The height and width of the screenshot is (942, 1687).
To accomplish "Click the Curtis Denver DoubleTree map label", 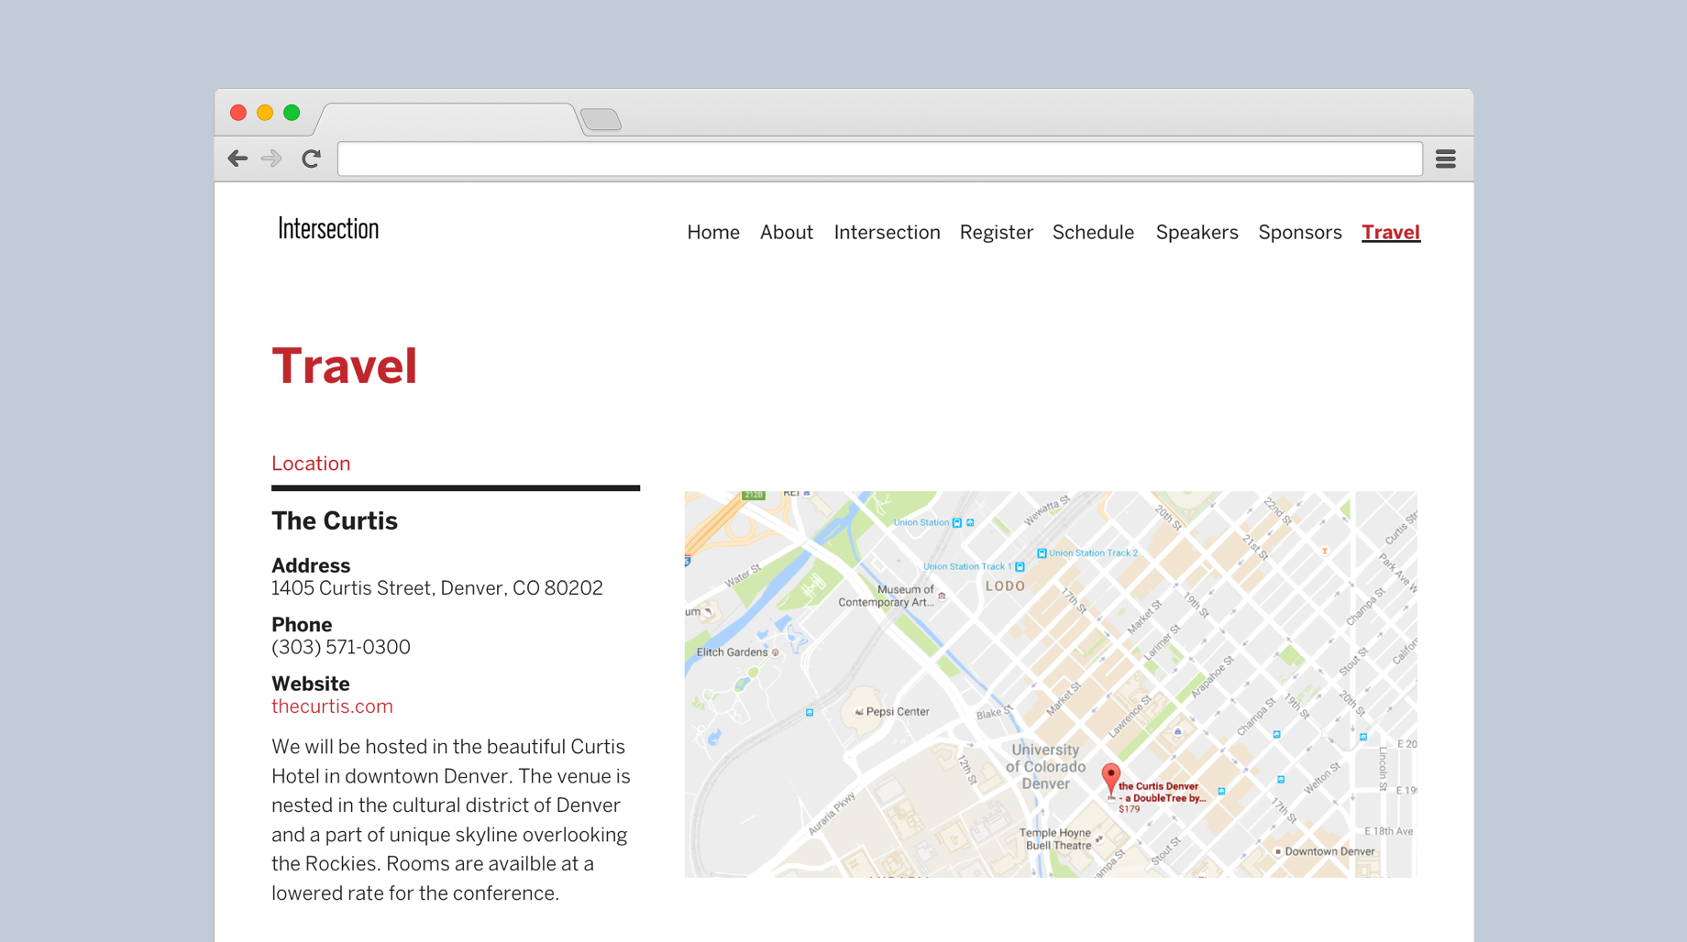I will (1162, 792).
